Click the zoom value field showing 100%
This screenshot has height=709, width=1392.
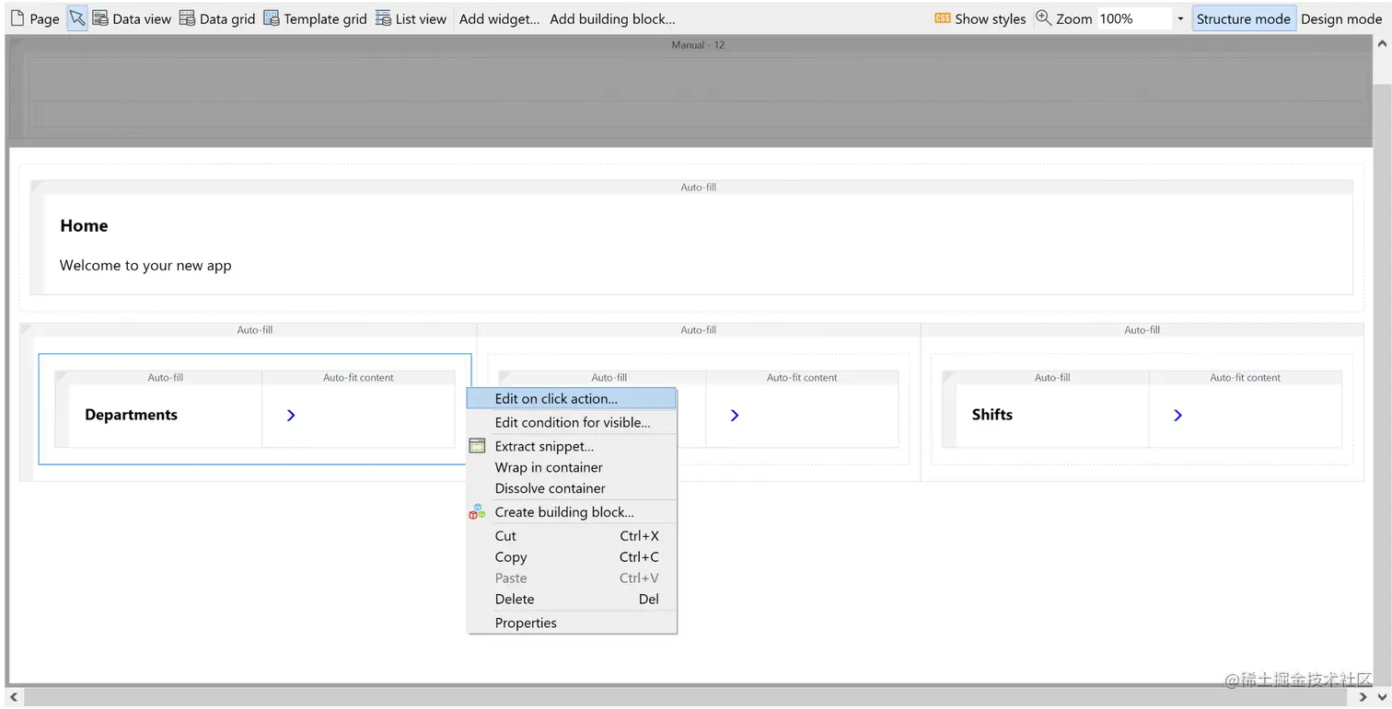pyautogui.click(x=1134, y=18)
